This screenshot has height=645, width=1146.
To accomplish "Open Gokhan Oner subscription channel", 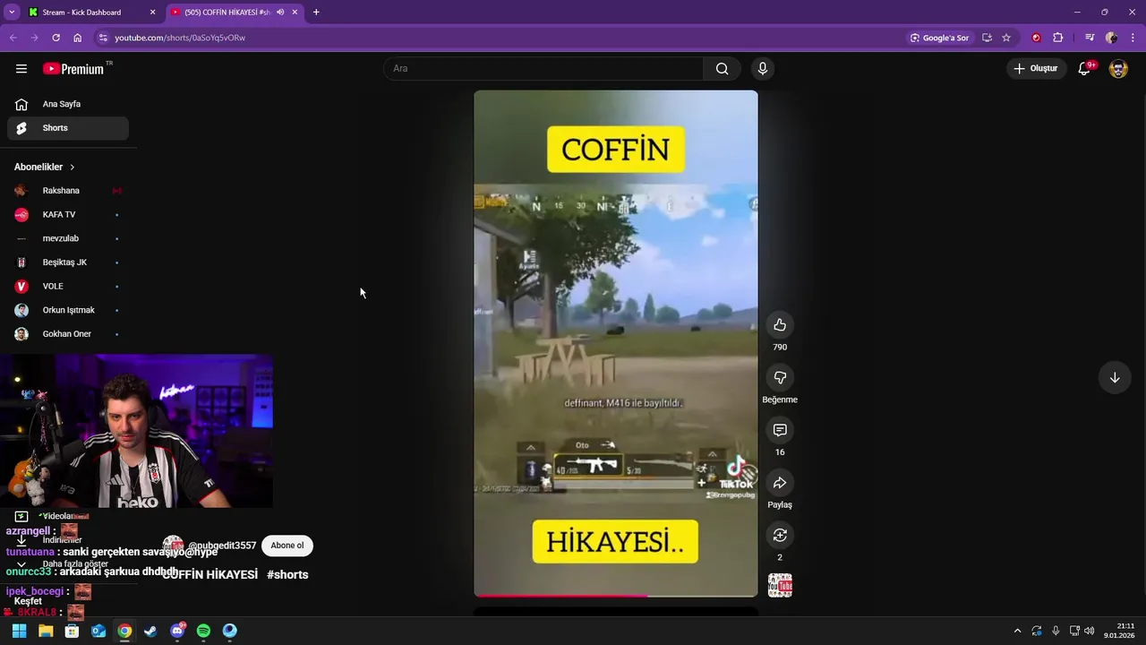I will pos(68,334).
